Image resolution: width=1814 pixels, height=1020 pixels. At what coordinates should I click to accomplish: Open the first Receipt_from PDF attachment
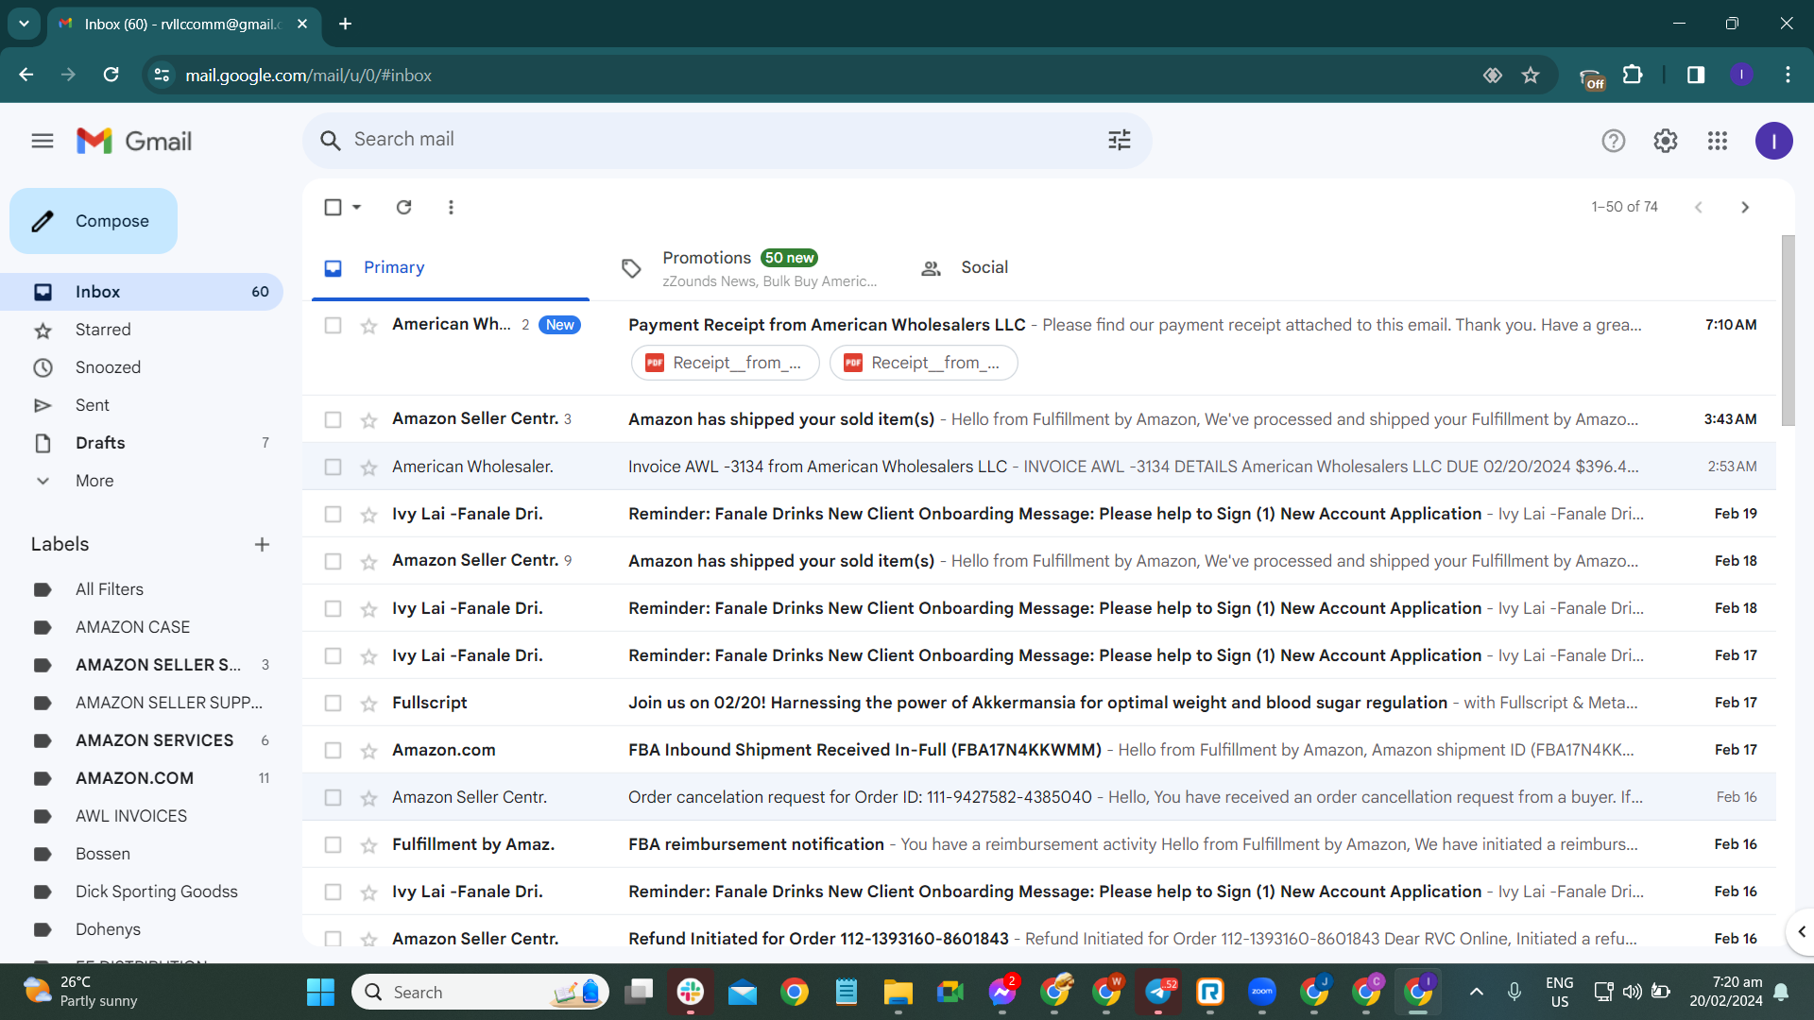pos(726,363)
